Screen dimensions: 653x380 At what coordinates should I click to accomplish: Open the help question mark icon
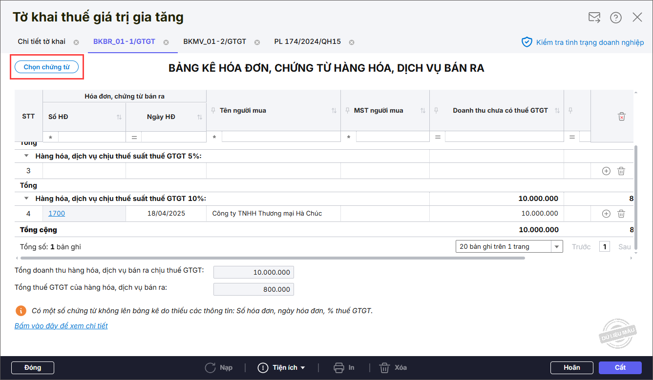point(616,18)
